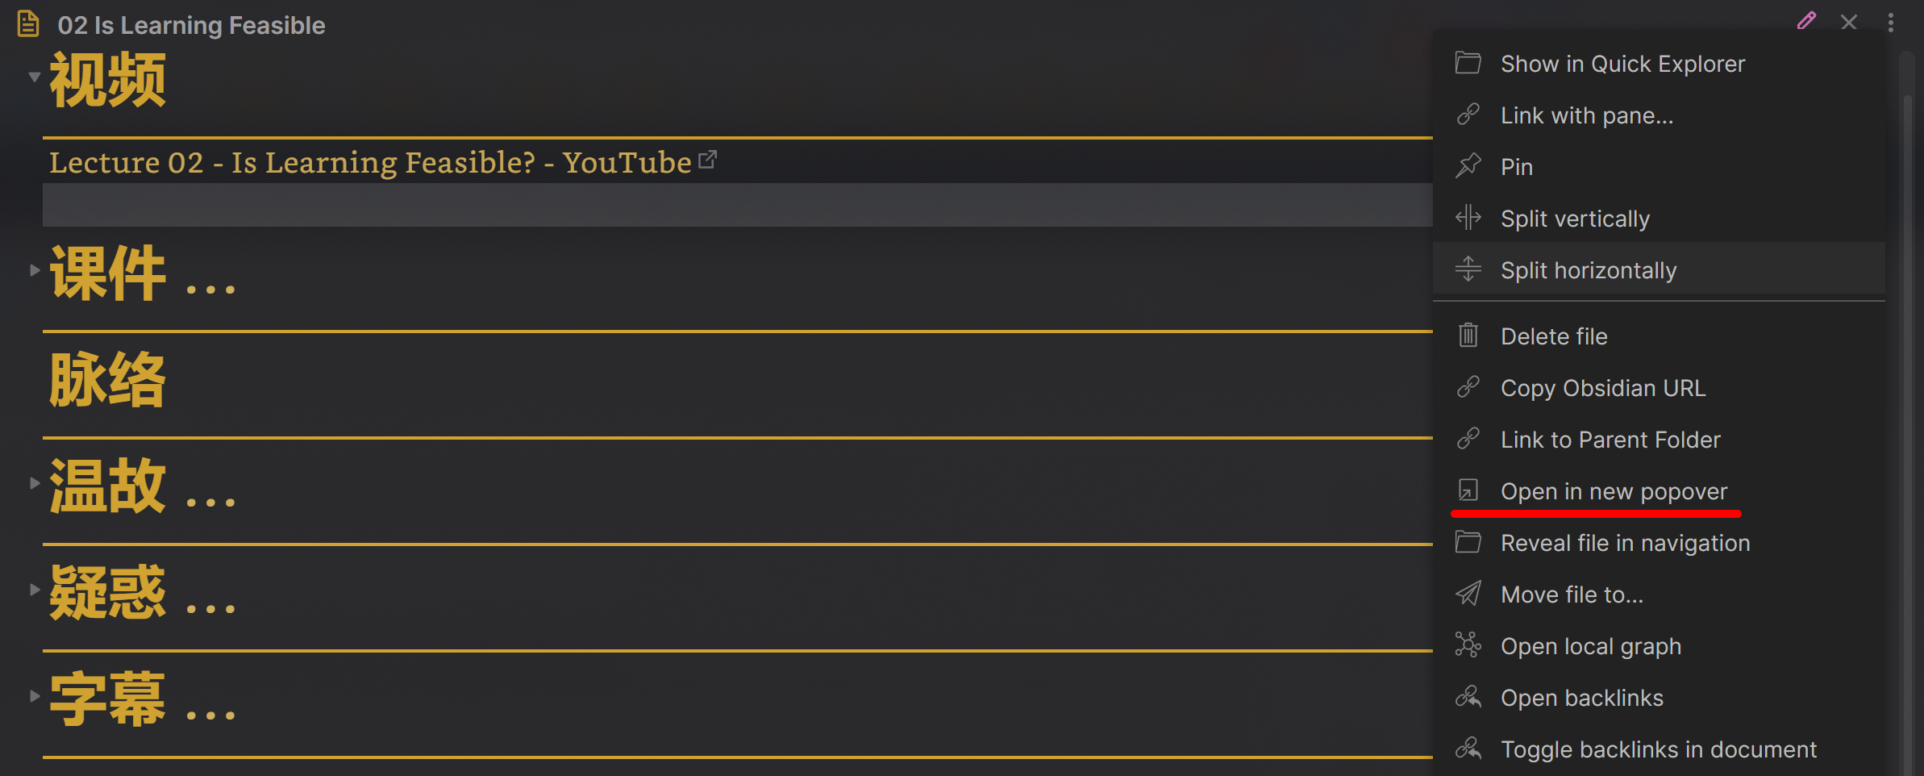Open the Lecture 02 YouTube link
The width and height of the screenshot is (1924, 776).
(x=370, y=162)
